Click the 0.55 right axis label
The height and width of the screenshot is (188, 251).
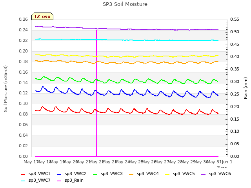point(235,20)
